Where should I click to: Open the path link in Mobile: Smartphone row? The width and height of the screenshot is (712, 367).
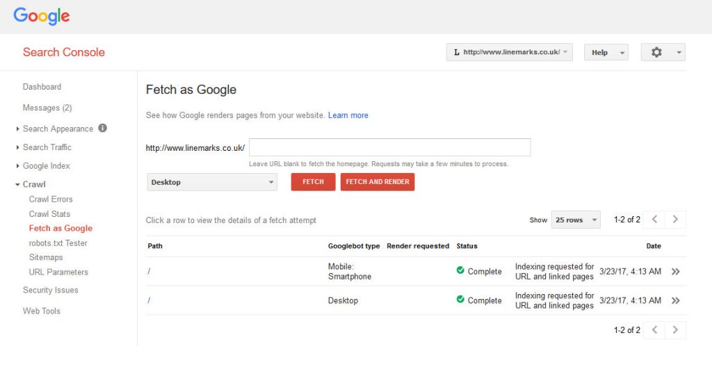pos(149,272)
